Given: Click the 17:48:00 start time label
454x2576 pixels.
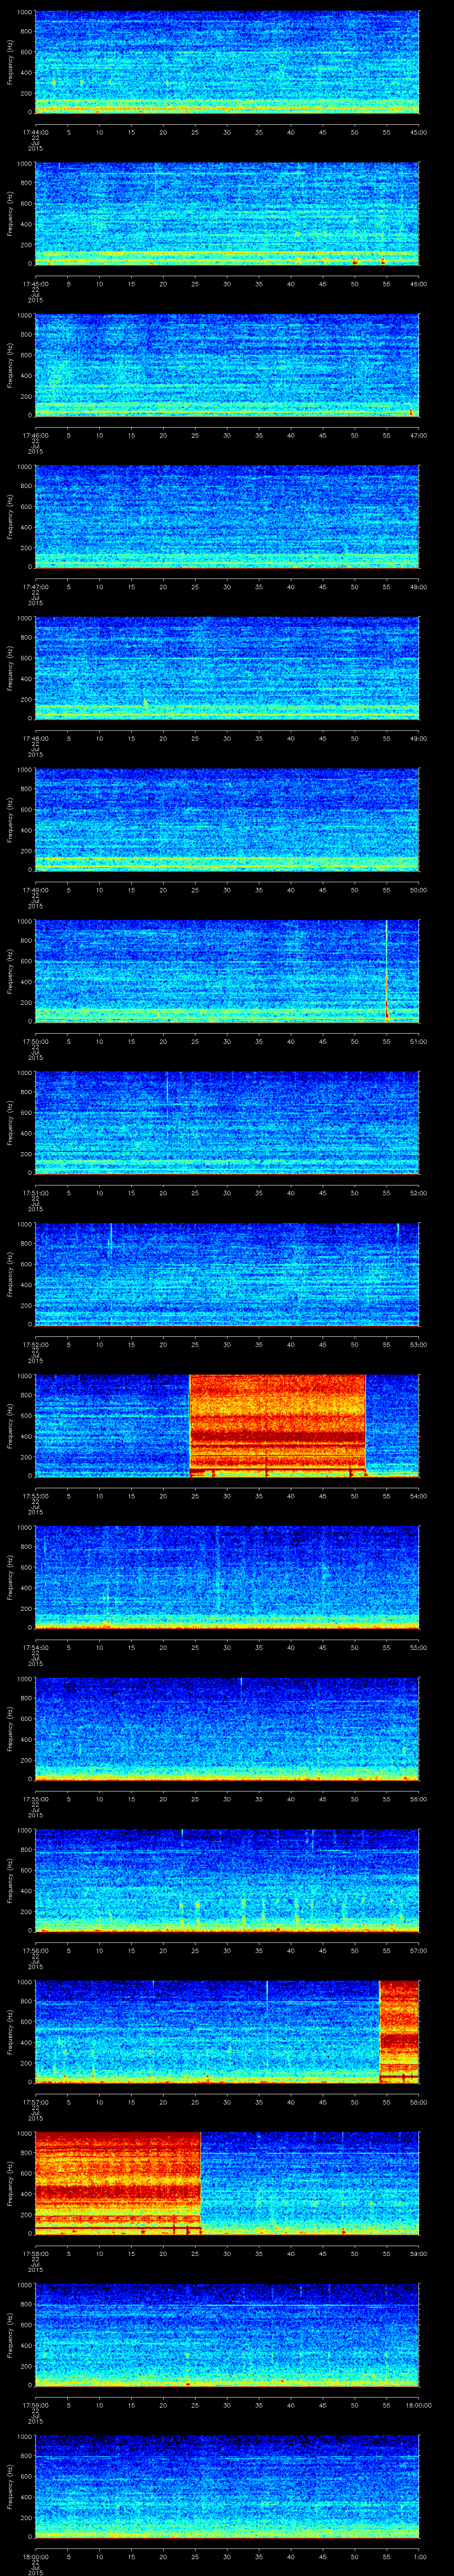Looking at the screenshot, I should [x=35, y=738].
